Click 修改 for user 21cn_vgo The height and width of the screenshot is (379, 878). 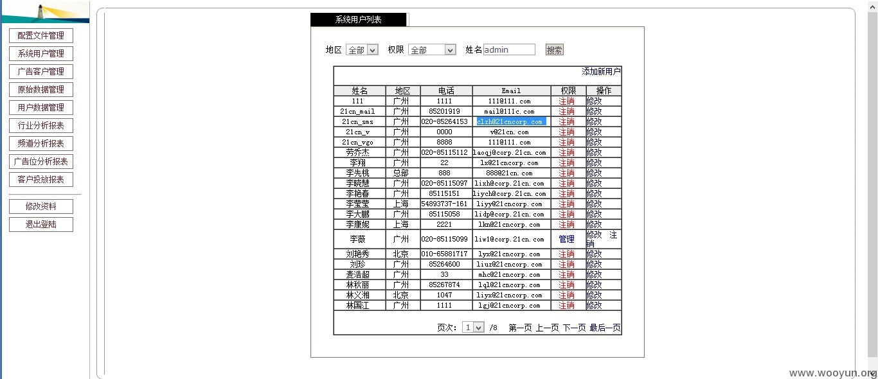click(x=595, y=142)
